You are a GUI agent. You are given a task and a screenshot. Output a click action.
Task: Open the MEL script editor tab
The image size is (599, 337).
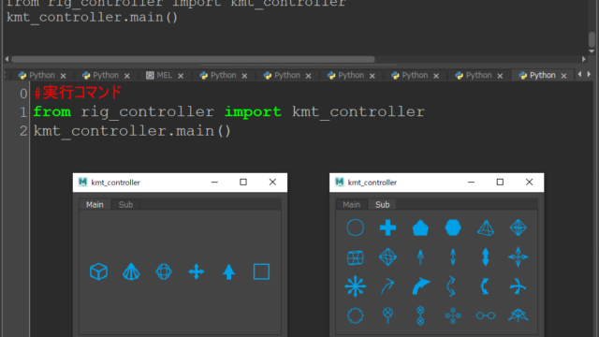(165, 75)
